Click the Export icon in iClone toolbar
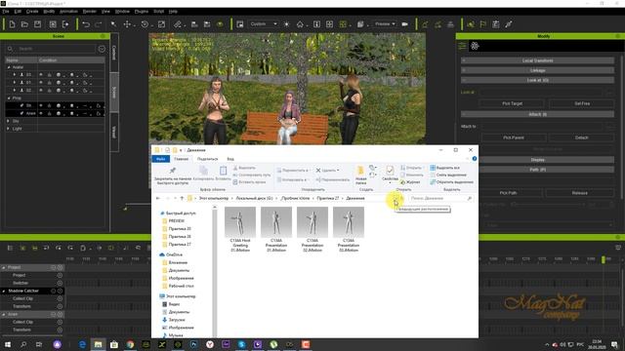Screen dimensions: 625x351 click(x=65, y=24)
